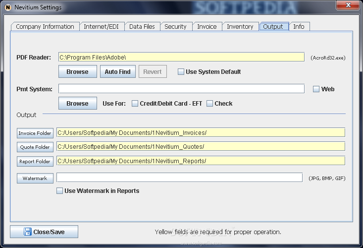Click the 'Use For:' label

[114, 104]
